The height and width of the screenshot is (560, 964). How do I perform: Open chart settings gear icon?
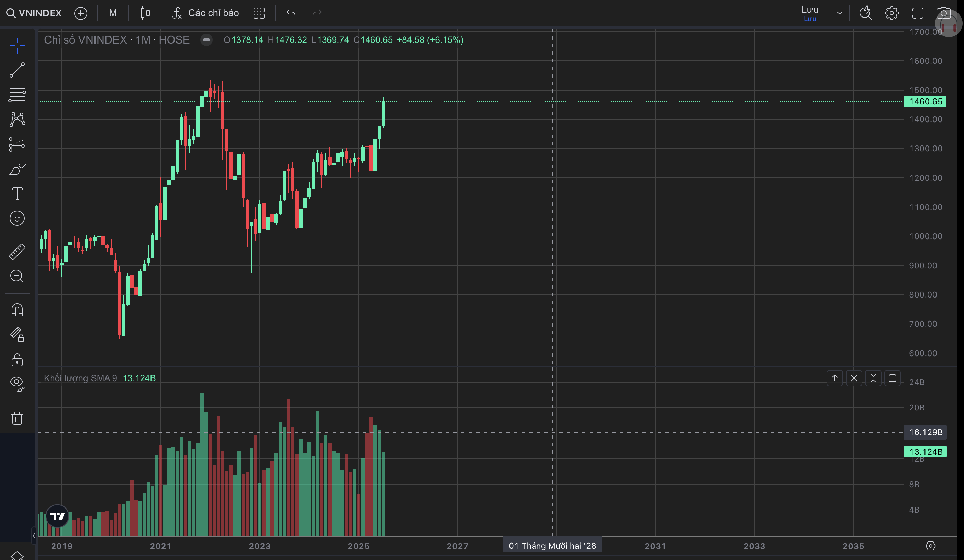[x=891, y=13]
